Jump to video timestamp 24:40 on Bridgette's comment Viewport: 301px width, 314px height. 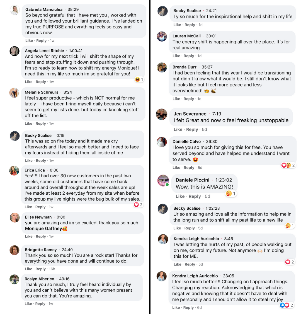point(67,250)
